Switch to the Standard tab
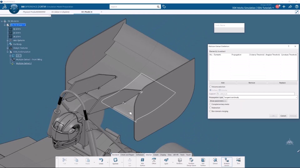The height and width of the screenshot is (168, 300). click(115, 155)
